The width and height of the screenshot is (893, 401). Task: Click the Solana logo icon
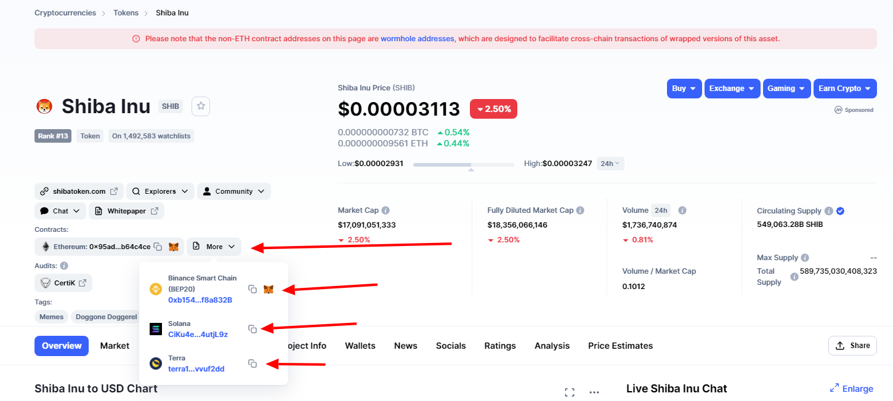(156, 329)
